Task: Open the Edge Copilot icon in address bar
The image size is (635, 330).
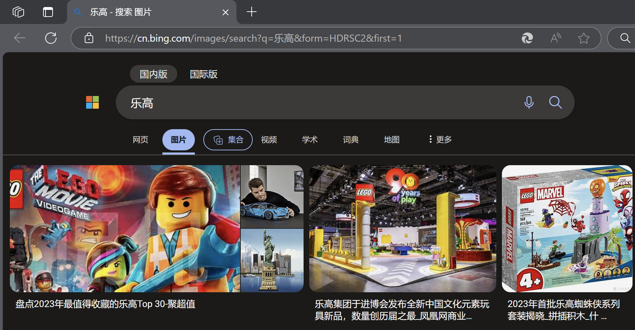Action: click(x=527, y=38)
